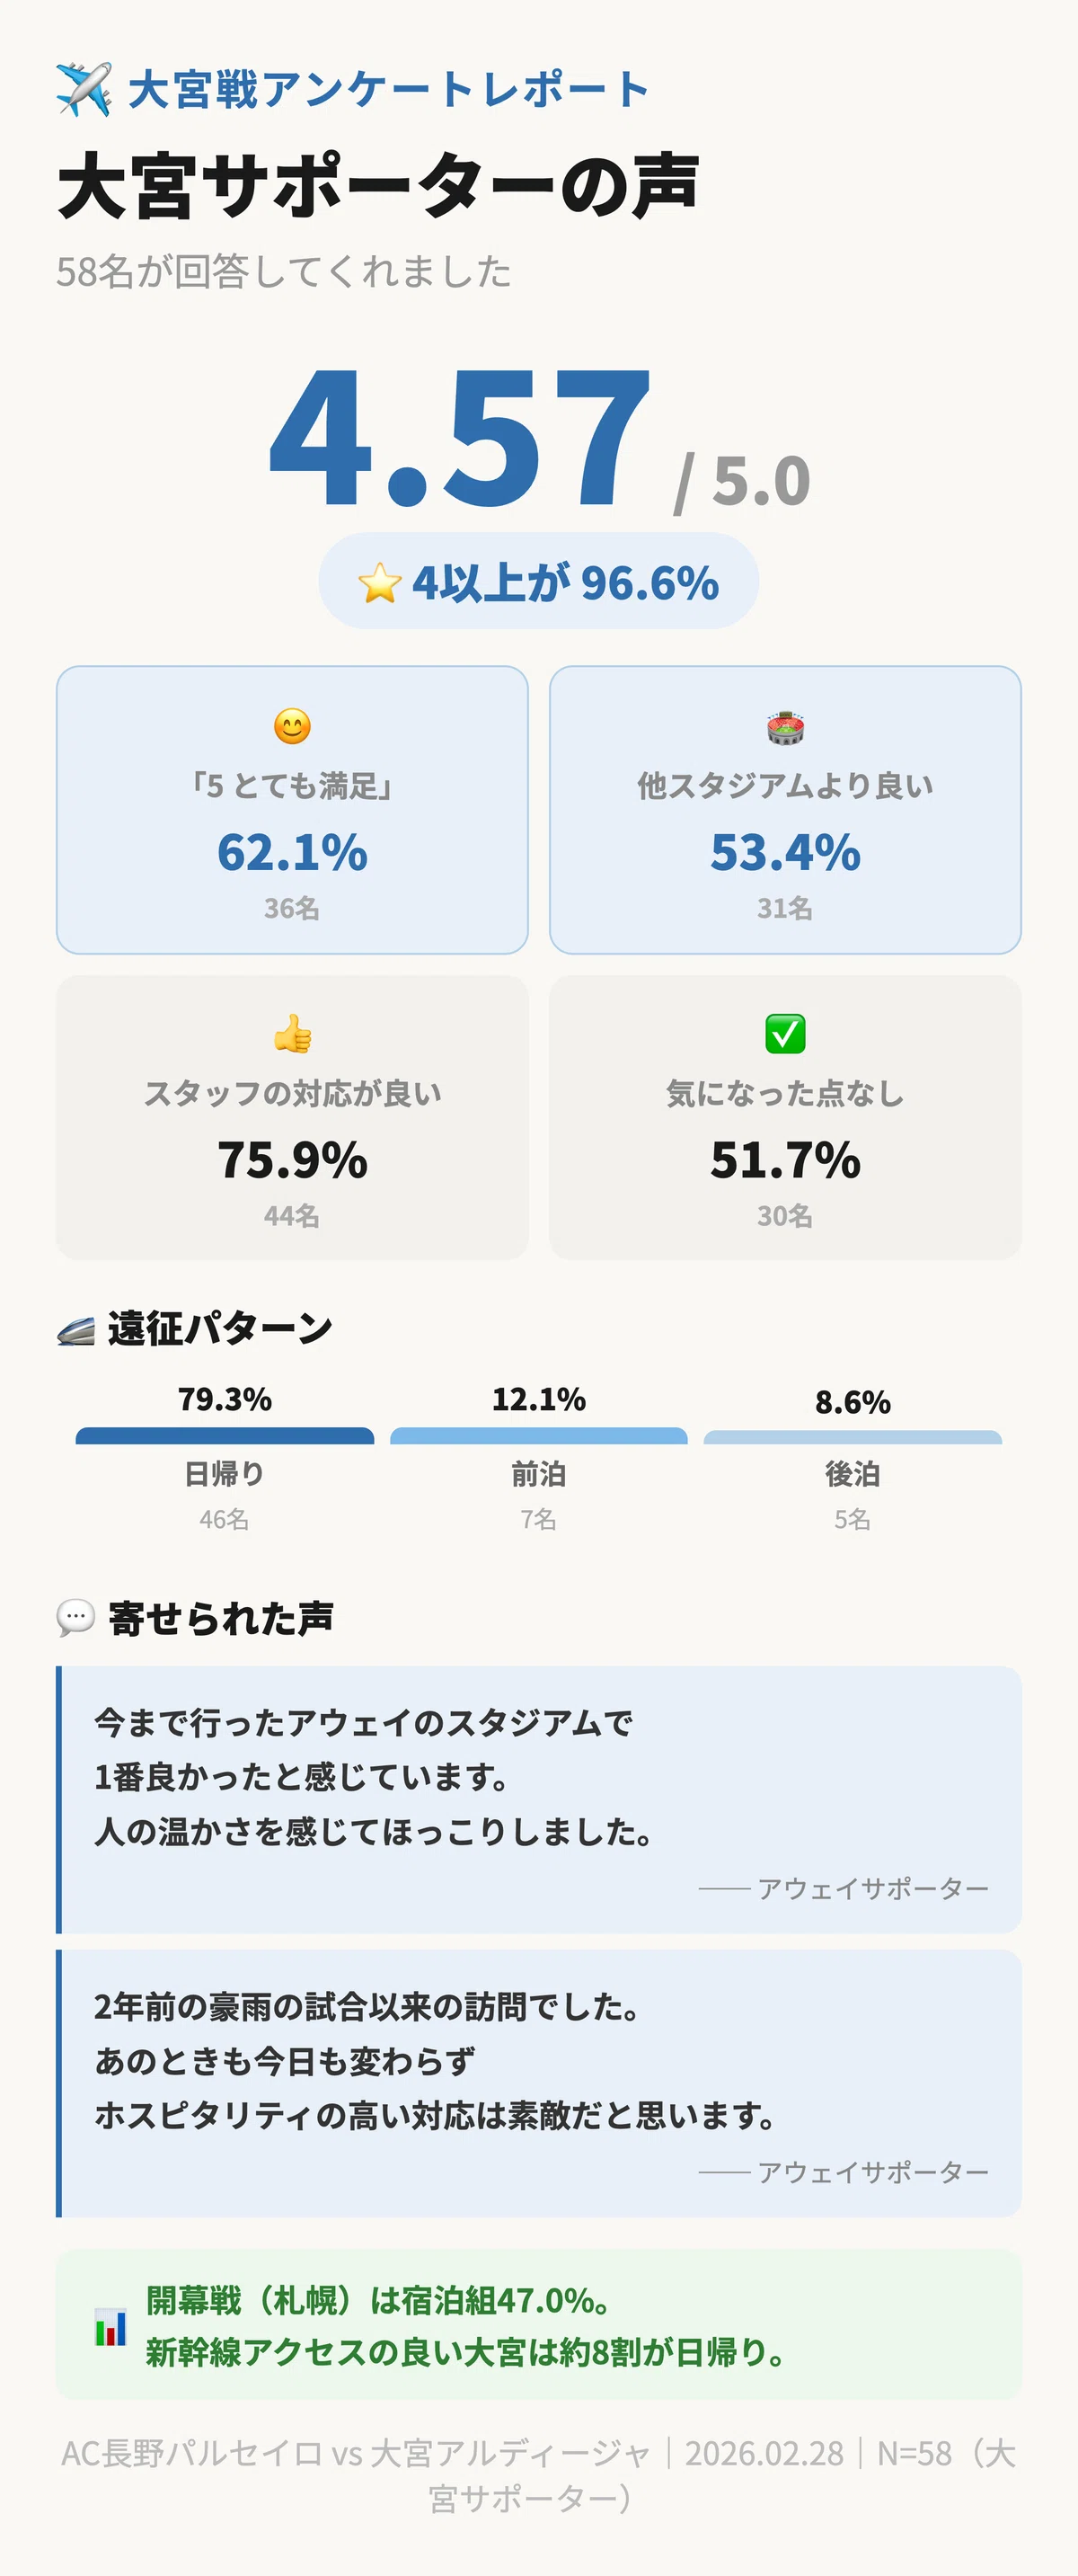This screenshot has height=2576, width=1078.
Task: Click the dark blue 日帰り 79.3% bar
Action: point(225,1436)
